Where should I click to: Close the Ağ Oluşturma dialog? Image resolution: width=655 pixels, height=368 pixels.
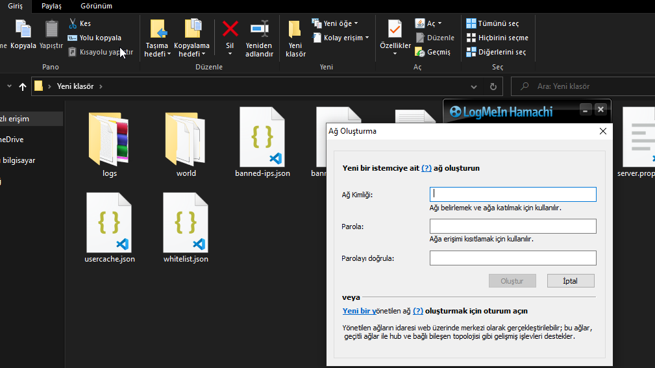pos(603,131)
